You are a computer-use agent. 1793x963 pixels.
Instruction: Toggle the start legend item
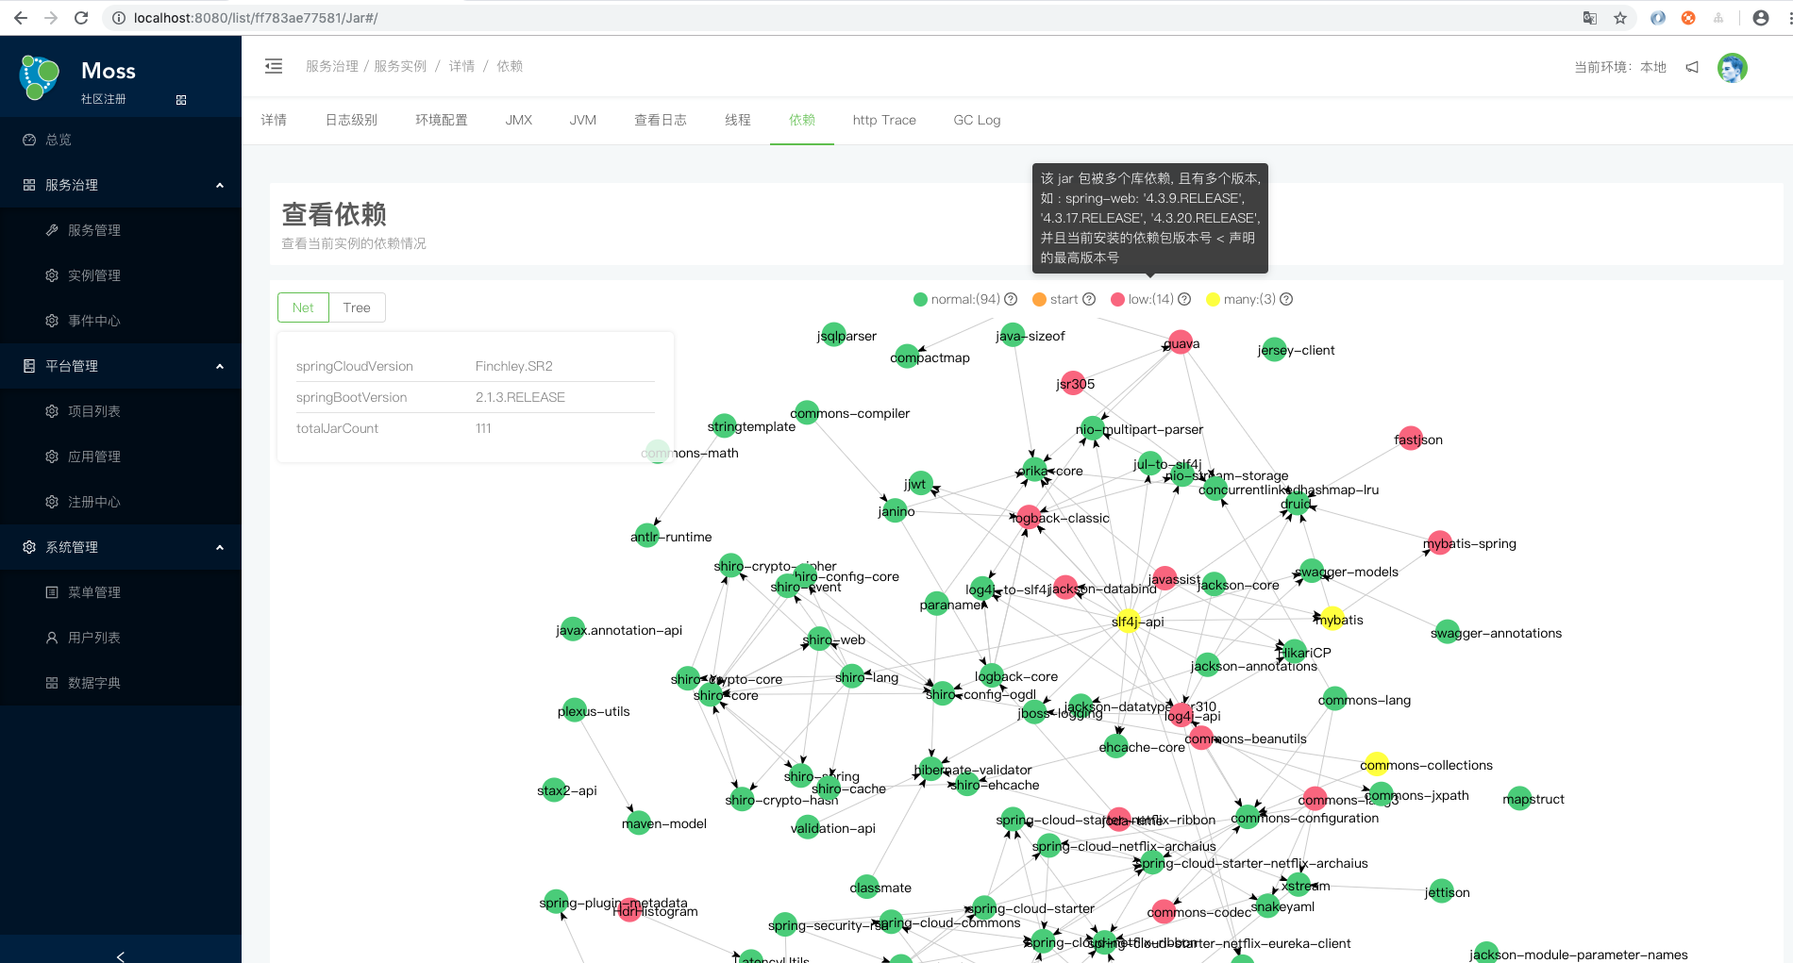pyautogui.click(x=1055, y=299)
